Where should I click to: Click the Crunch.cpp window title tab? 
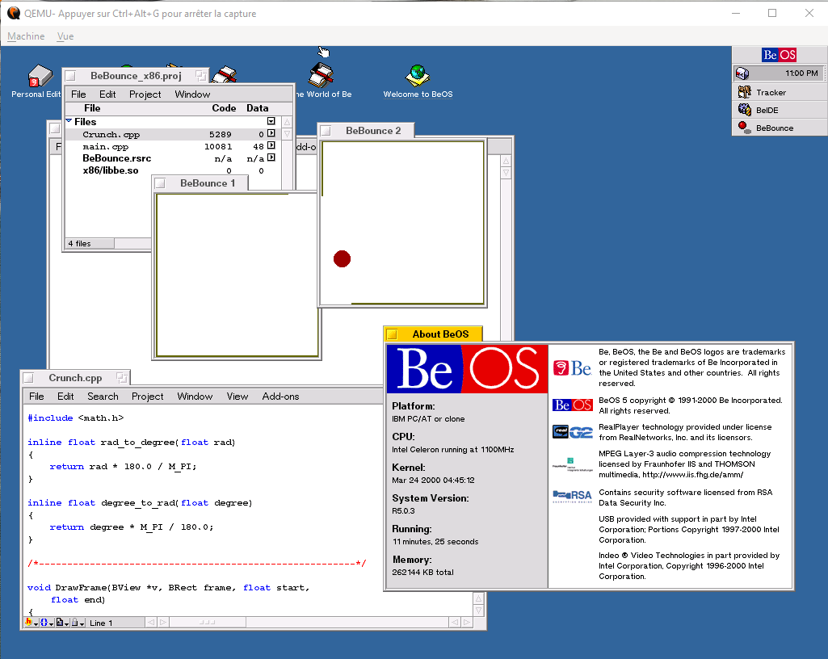click(x=75, y=378)
